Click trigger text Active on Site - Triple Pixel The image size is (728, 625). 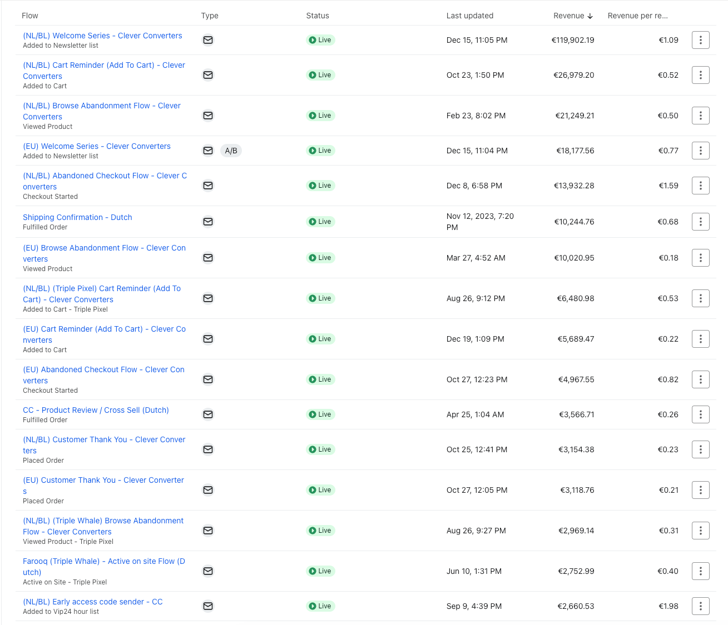65,582
